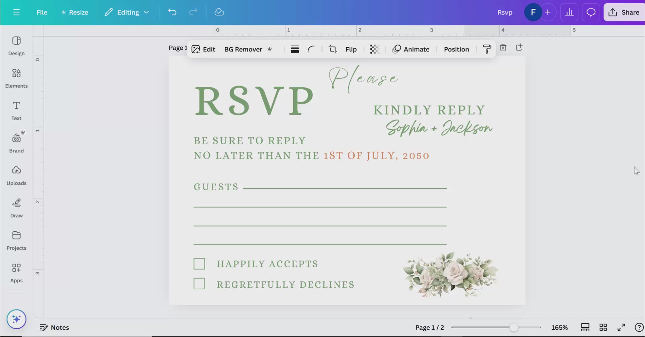Click the undo arrow
This screenshot has height=337, width=645.
[172, 12]
